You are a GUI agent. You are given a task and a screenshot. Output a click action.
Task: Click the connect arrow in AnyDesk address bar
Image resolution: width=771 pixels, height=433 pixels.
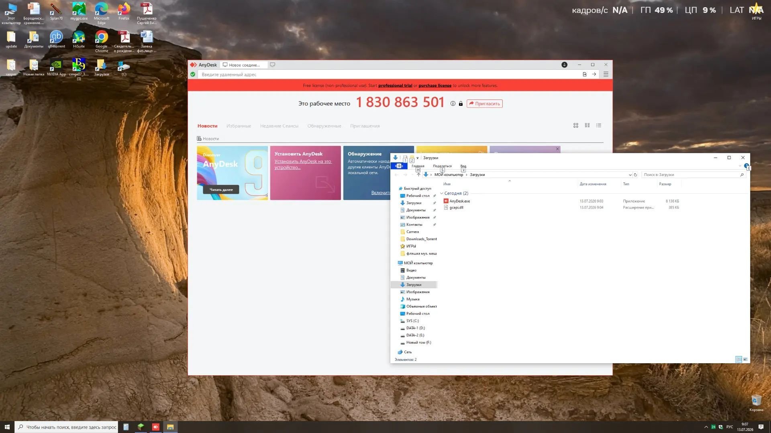coord(594,74)
